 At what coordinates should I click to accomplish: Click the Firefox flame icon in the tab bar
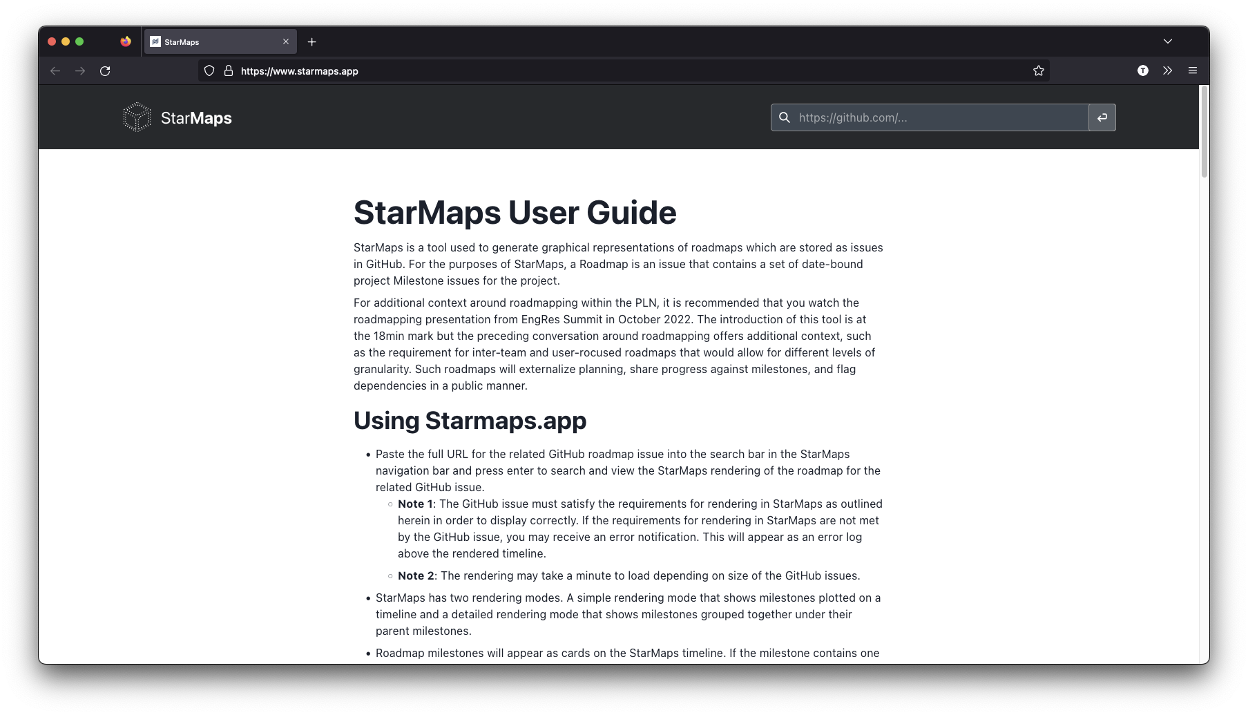tap(126, 41)
